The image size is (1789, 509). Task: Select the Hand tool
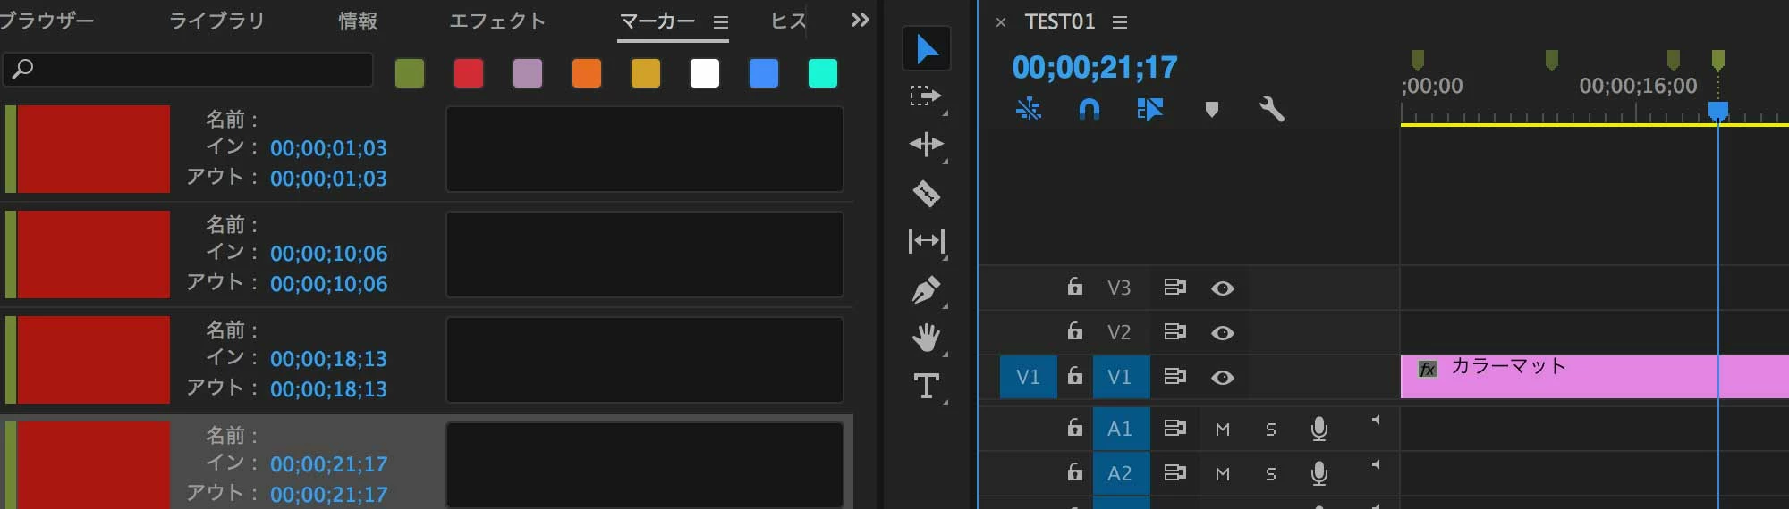tap(926, 338)
